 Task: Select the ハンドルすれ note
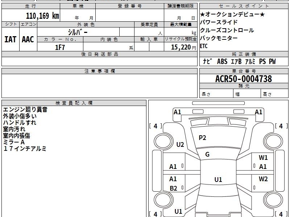pos(20,123)
